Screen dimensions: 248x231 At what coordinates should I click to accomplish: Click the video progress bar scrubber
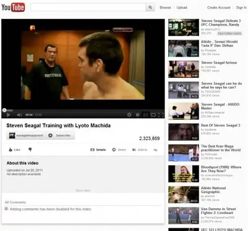[x=4, y=110]
